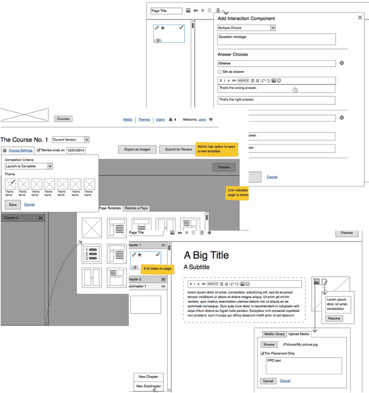Toggle the Set as answer checkbox
The height and width of the screenshot is (393, 369).
219,71
